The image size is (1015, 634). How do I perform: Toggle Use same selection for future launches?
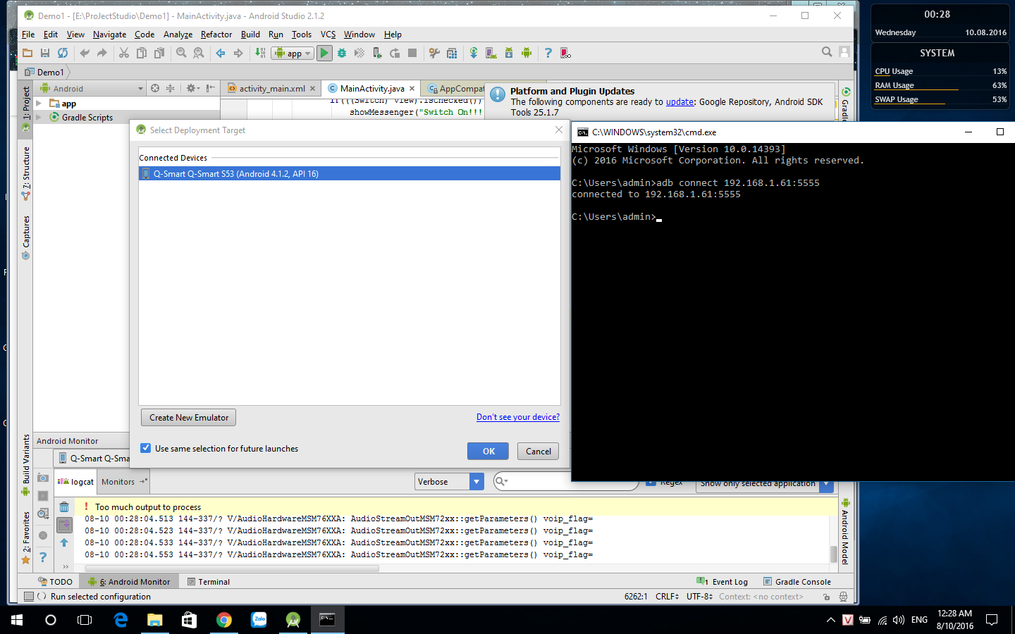(146, 448)
